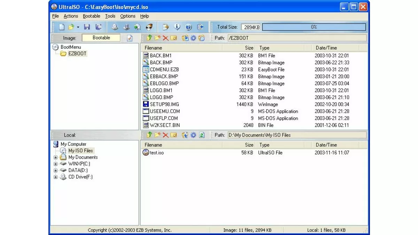This screenshot has width=418, height=235.
Task: Click the Burn CD image icon with flame
Action: pos(149,27)
